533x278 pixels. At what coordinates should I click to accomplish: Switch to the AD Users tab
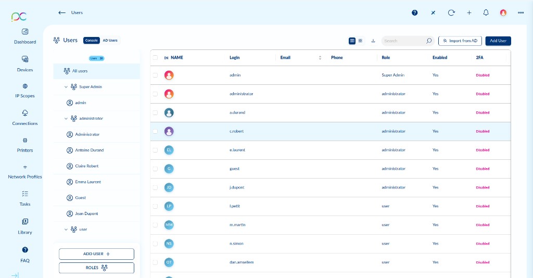click(110, 41)
